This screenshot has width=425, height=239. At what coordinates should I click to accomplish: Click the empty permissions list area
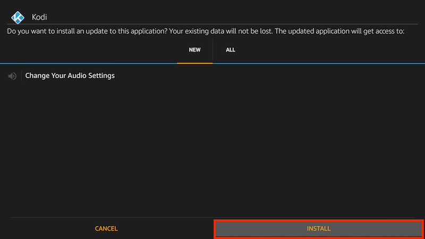pyautogui.click(x=212, y=149)
